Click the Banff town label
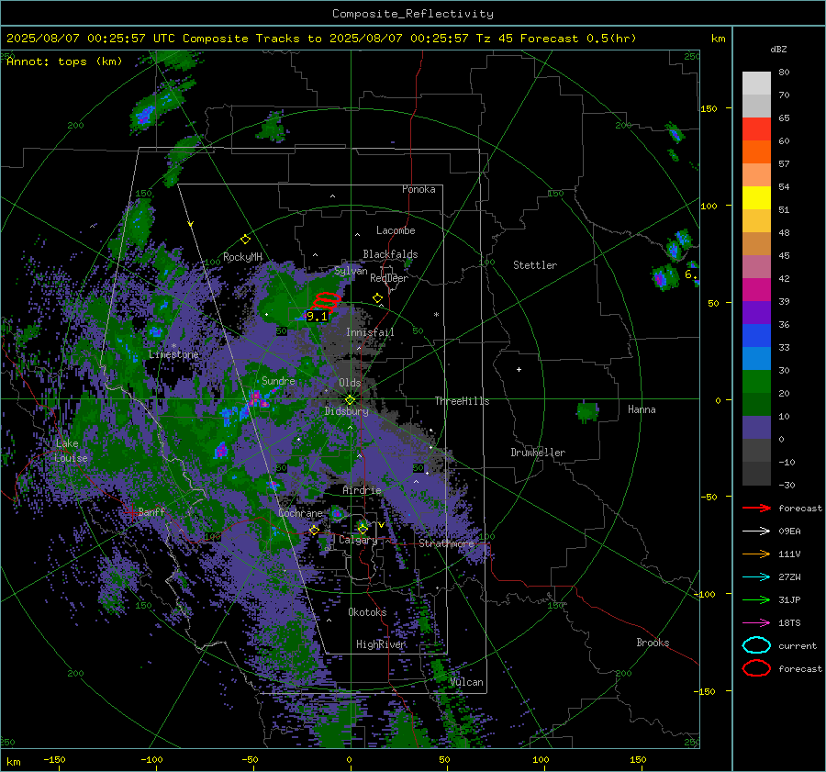 click(151, 512)
